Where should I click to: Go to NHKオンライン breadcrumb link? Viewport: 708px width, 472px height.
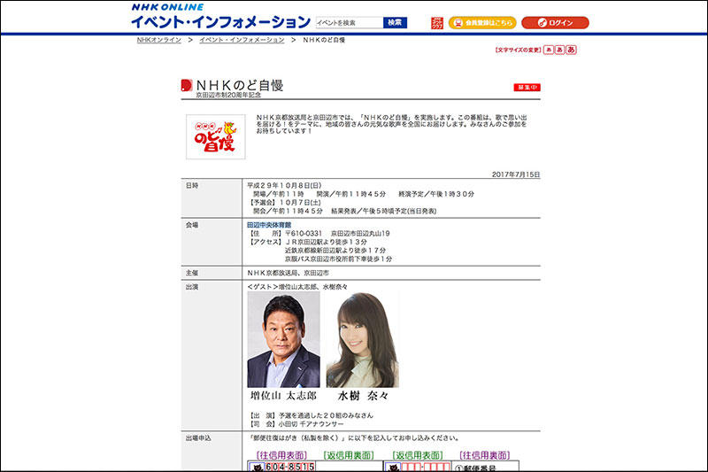coord(158,40)
